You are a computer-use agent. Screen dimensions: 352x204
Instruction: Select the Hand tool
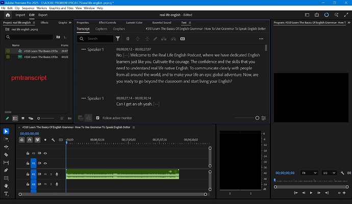point(6,186)
